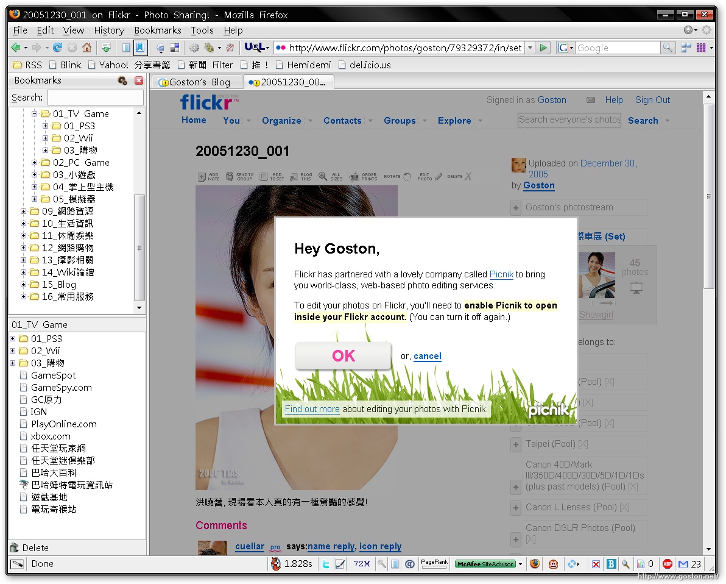Click the Find out more link
The image size is (726, 584).
coord(312,409)
